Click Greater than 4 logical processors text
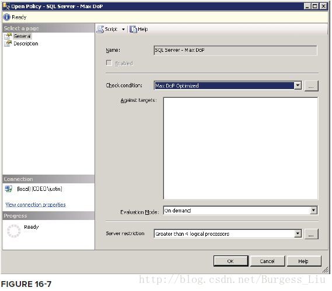Image resolution: width=332 pixels, height=291 pixels. [192, 234]
